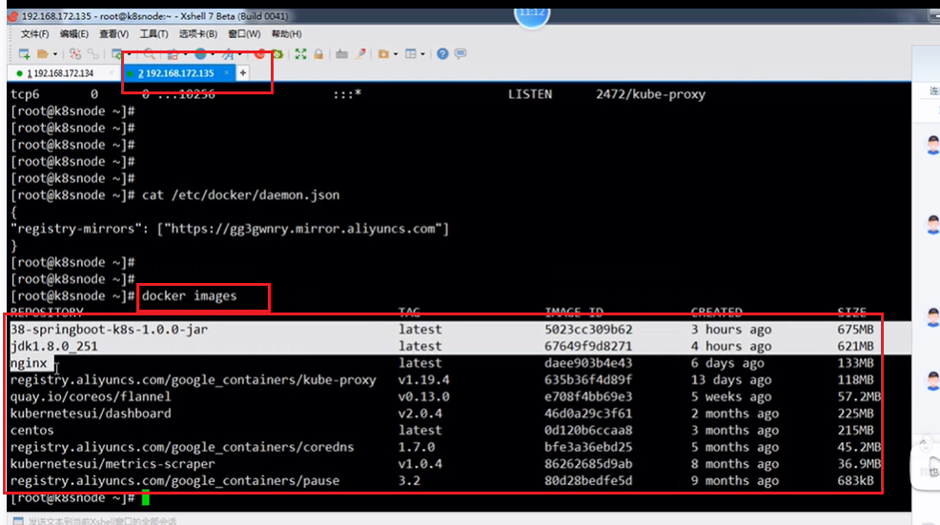Click the google_containers/kube-proxy repository text
The image size is (940, 525).
tap(193, 380)
